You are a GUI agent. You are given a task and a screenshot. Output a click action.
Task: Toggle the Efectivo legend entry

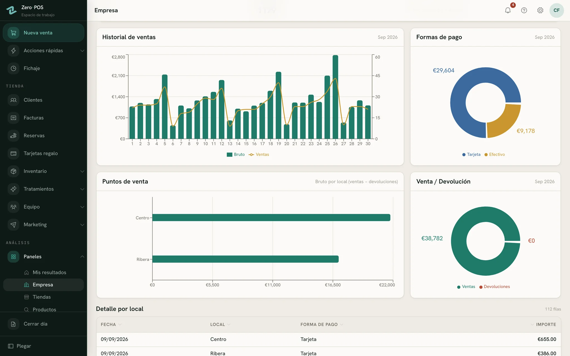[x=495, y=154]
